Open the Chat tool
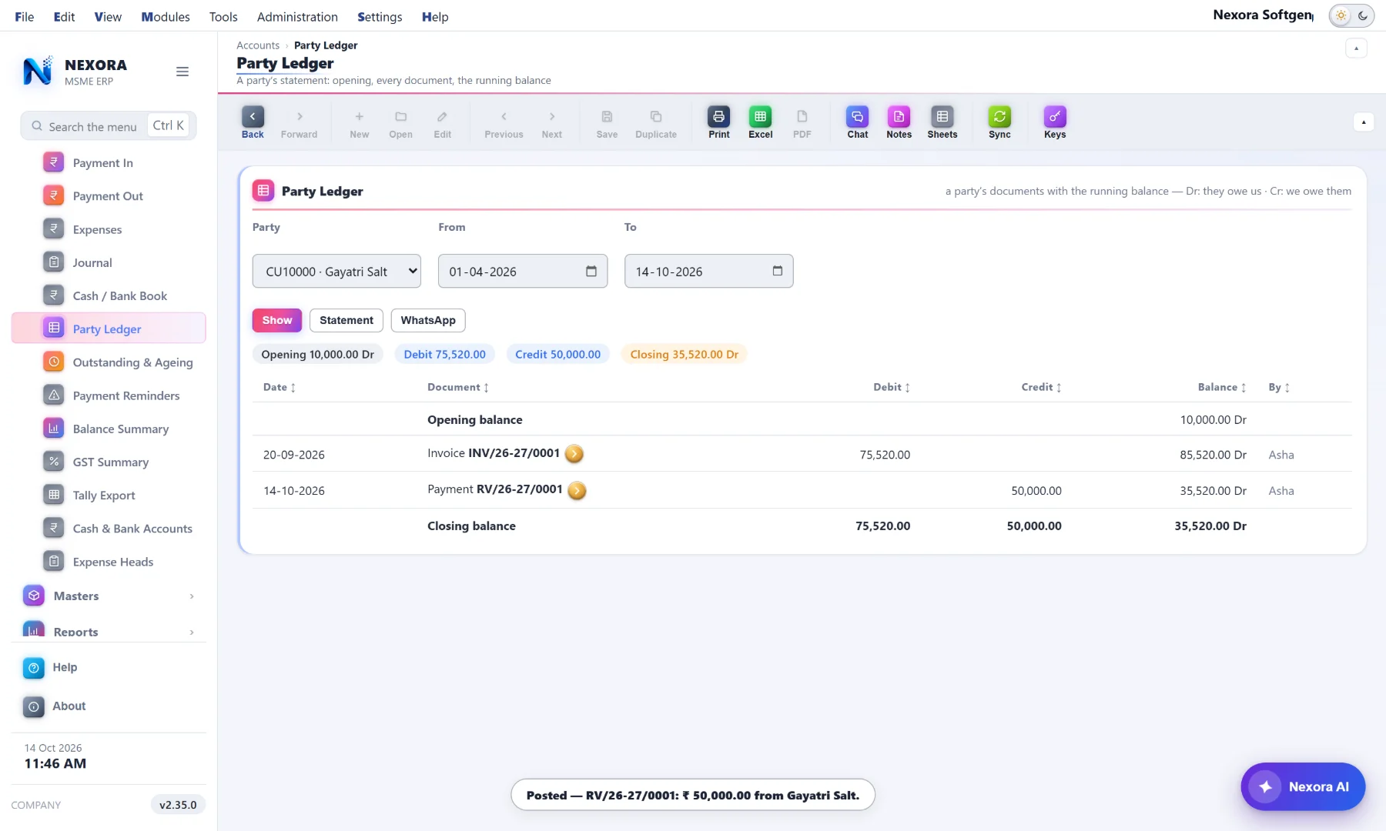The width and height of the screenshot is (1386, 831). (x=857, y=117)
